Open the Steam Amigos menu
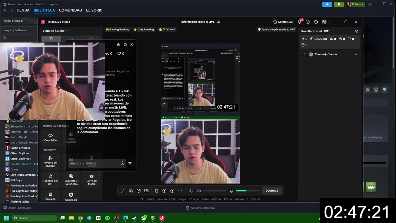 click(28, 4)
